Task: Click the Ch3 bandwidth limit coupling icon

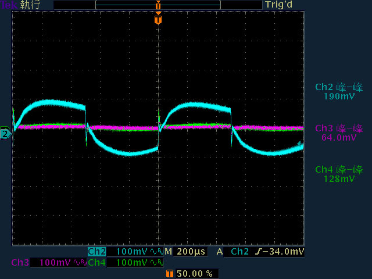Action: [x=80, y=263]
